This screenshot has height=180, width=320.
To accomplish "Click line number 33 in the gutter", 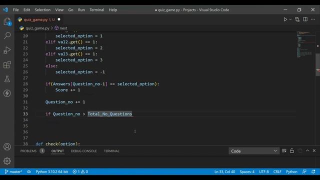I will 25,114.
